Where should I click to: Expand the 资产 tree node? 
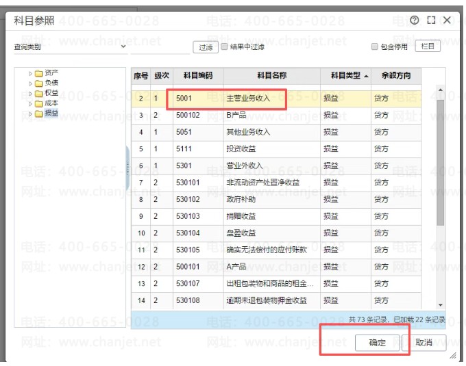pyautogui.click(x=30, y=73)
